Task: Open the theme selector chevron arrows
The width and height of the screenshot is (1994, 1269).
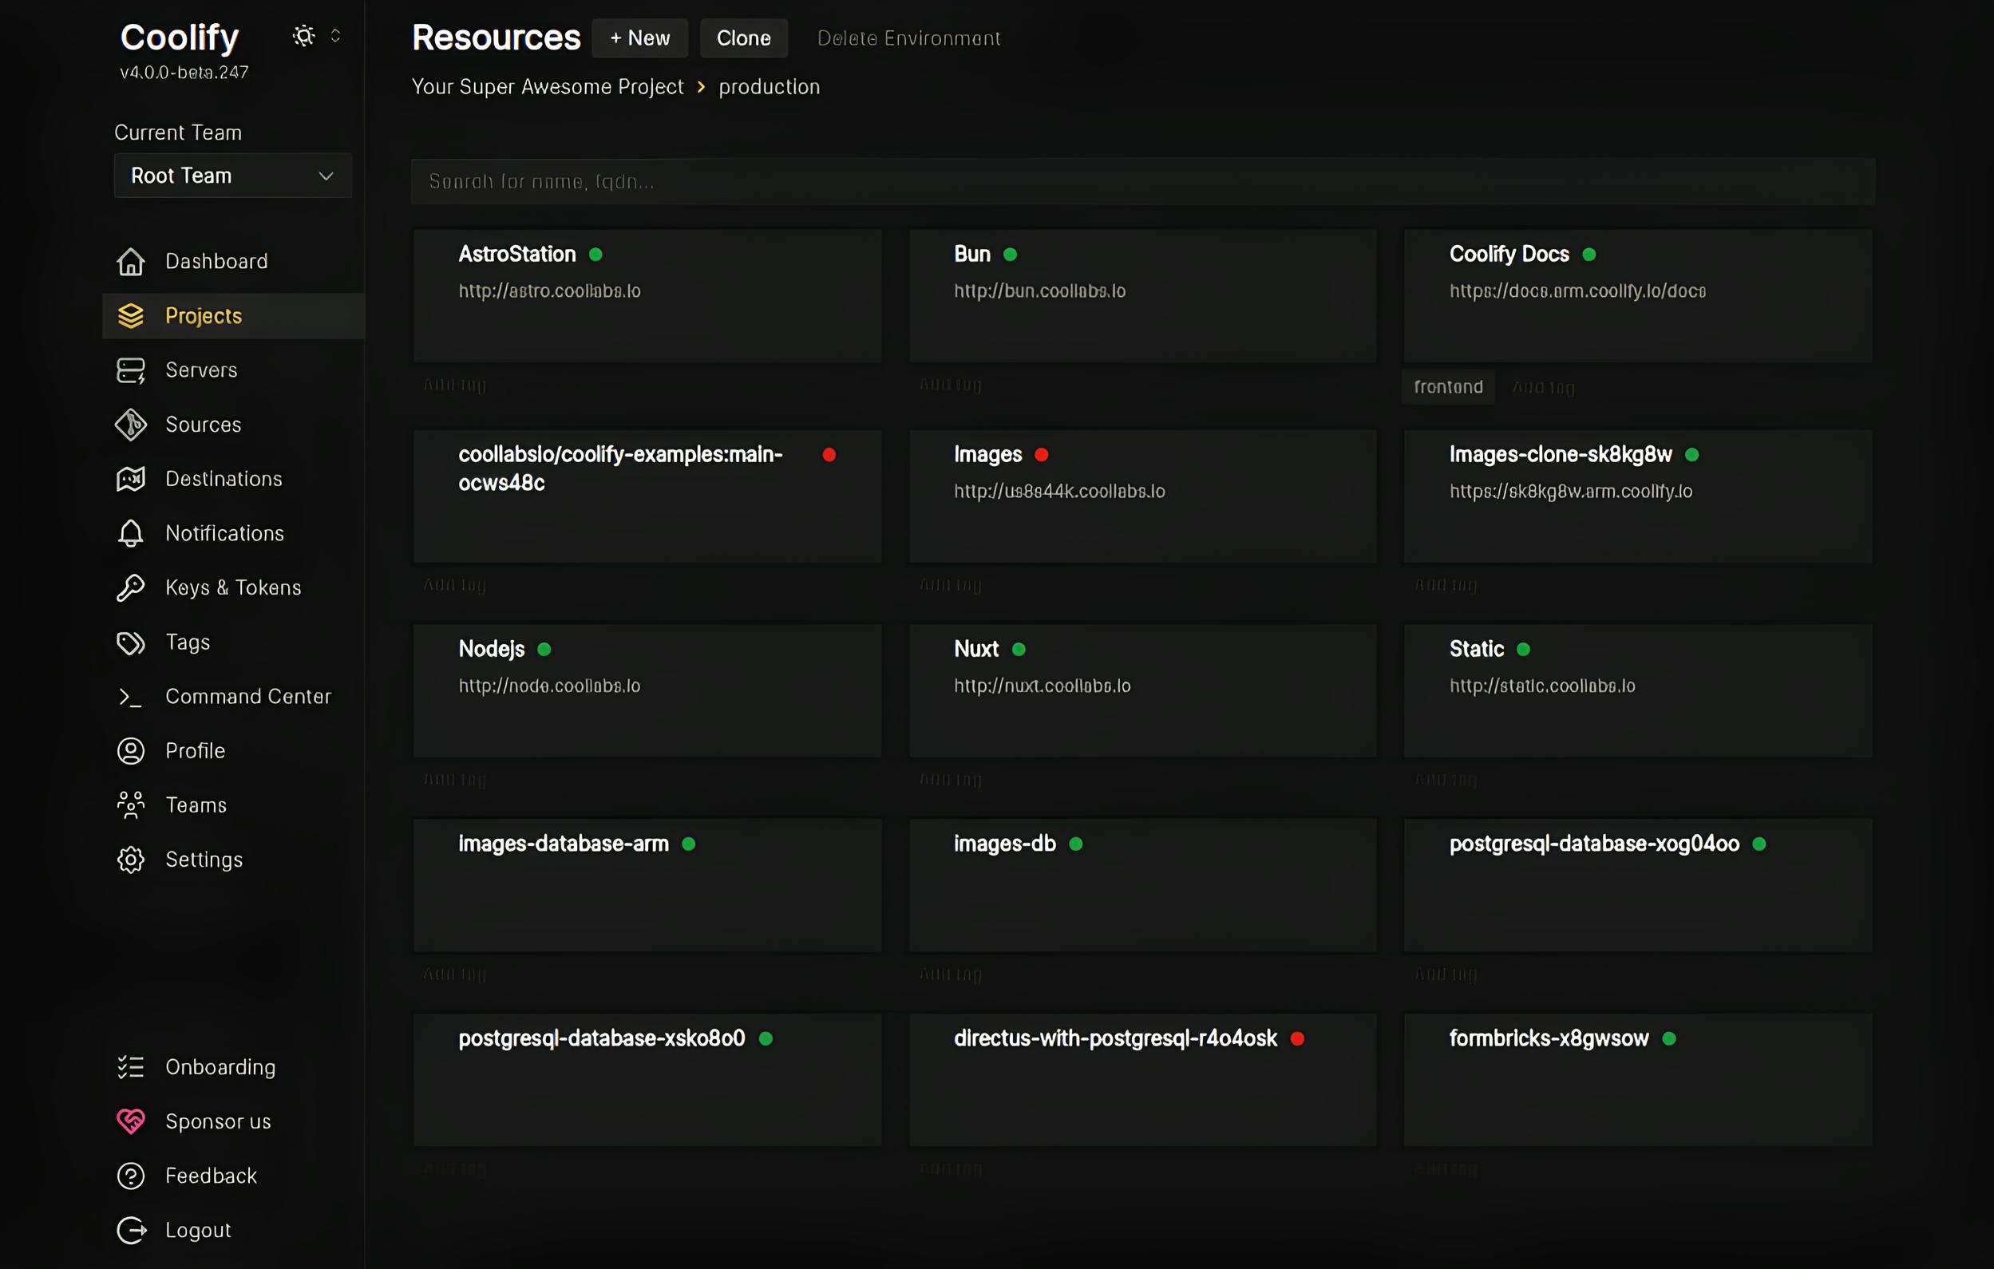Action: pyautogui.click(x=335, y=36)
